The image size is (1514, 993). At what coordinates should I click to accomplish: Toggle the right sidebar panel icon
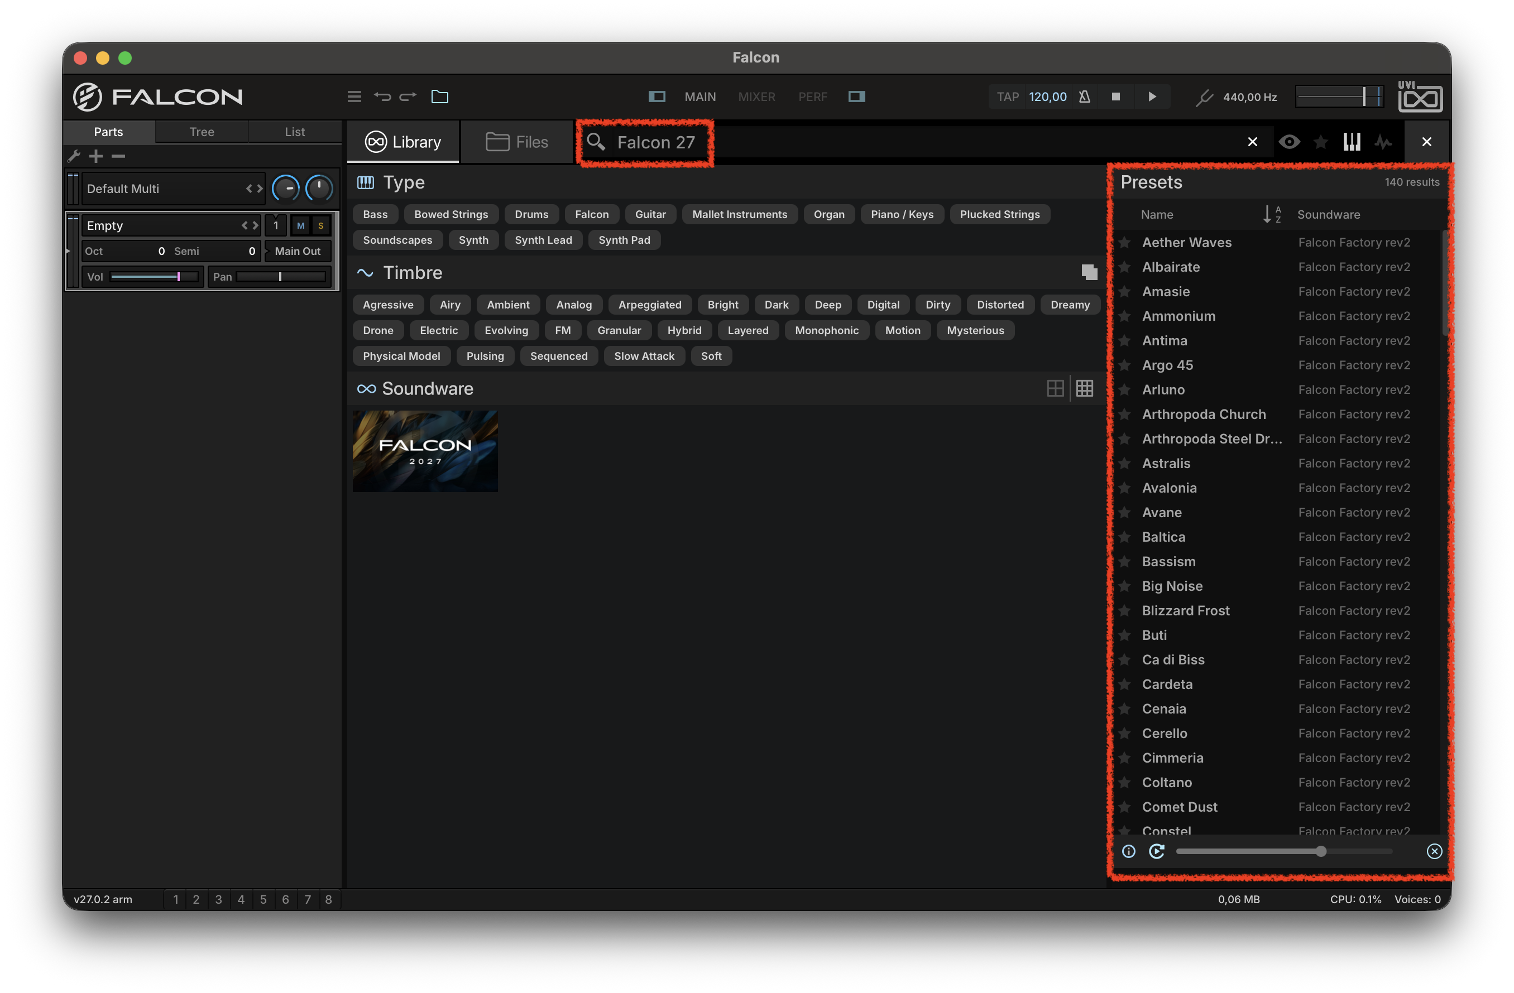point(856,97)
